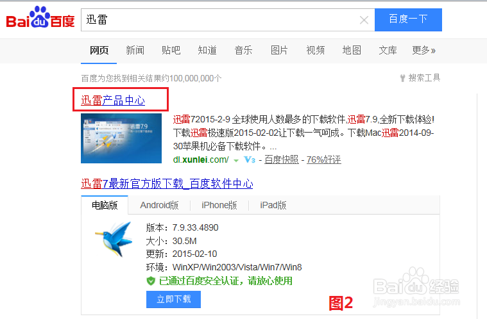Image resolution: width=487 pixels, height=319 pixels.
Task: Click the WinXP/Win2003/Vista/Win7/Win8 environment text
Action: click(237, 267)
